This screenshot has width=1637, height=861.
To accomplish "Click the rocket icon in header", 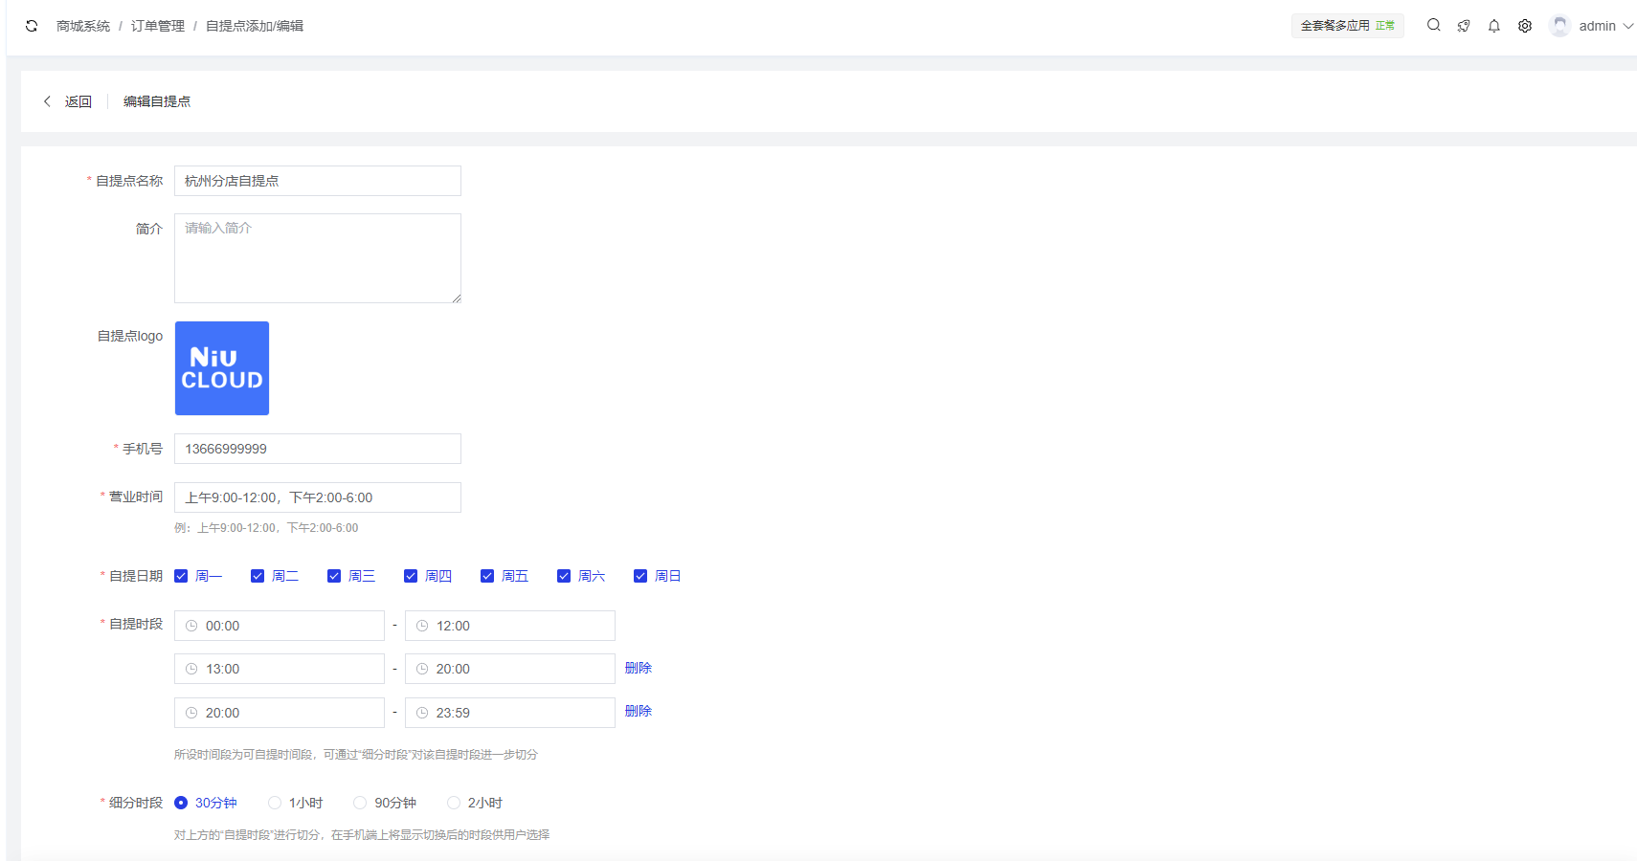I will tap(1464, 26).
